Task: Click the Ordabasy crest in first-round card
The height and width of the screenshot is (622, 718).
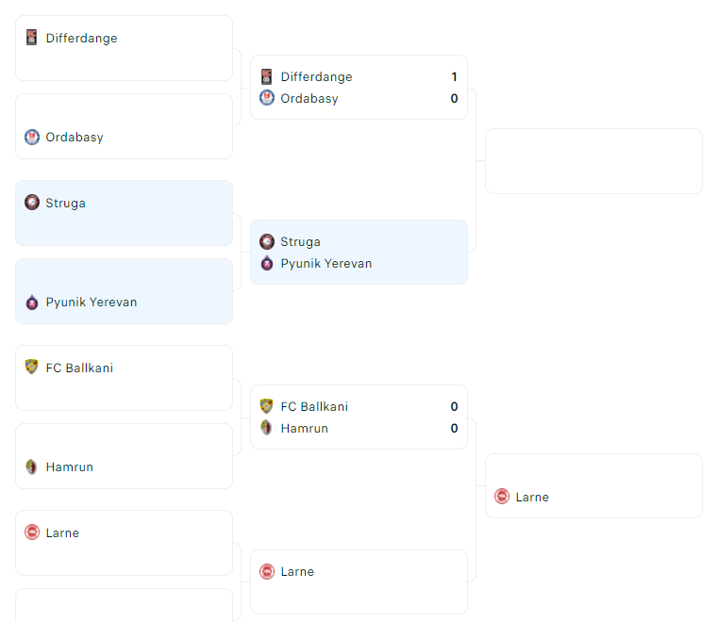Action: coord(31,137)
